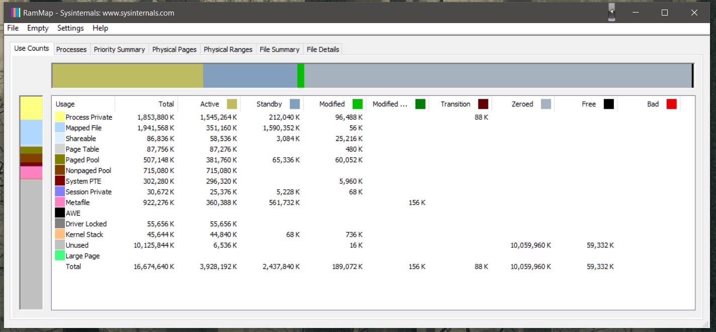Screen dimensions: 716x332
Task: Open the Help menu
Action: click(x=100, y=28)
